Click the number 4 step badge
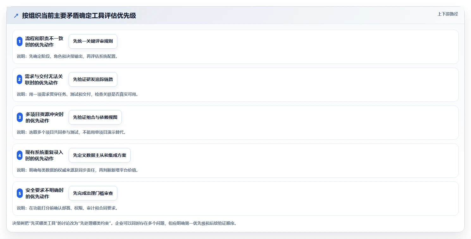This screenshot has height=239, width=471. tap(20, 155)
